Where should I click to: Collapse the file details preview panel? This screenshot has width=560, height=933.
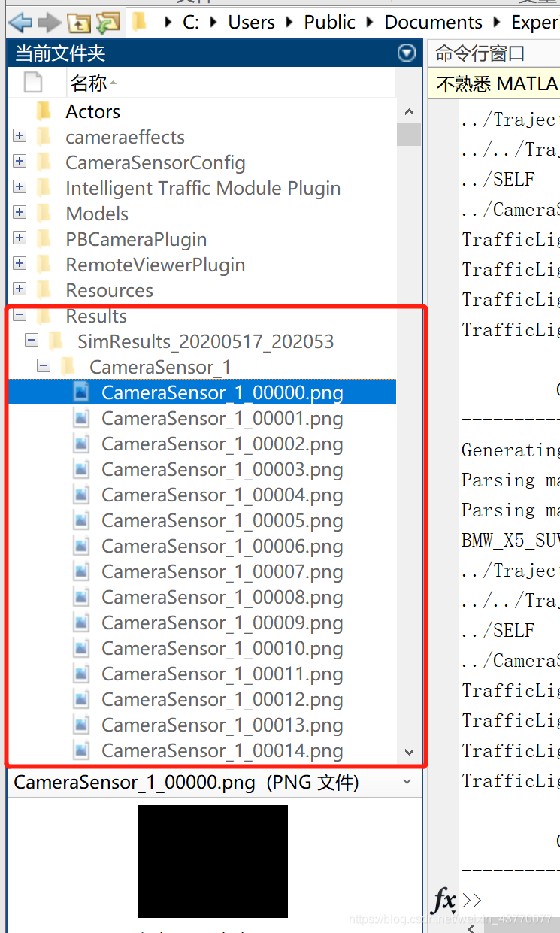tap(407, 783)
